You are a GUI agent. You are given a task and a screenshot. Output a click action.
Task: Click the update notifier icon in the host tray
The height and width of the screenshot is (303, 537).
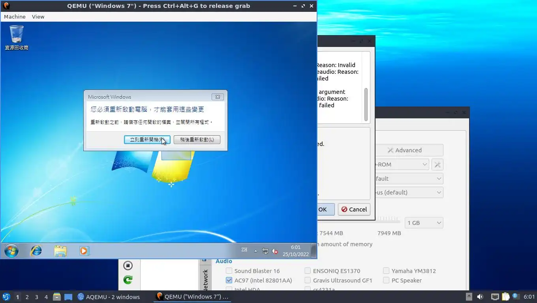click(516, 296)
